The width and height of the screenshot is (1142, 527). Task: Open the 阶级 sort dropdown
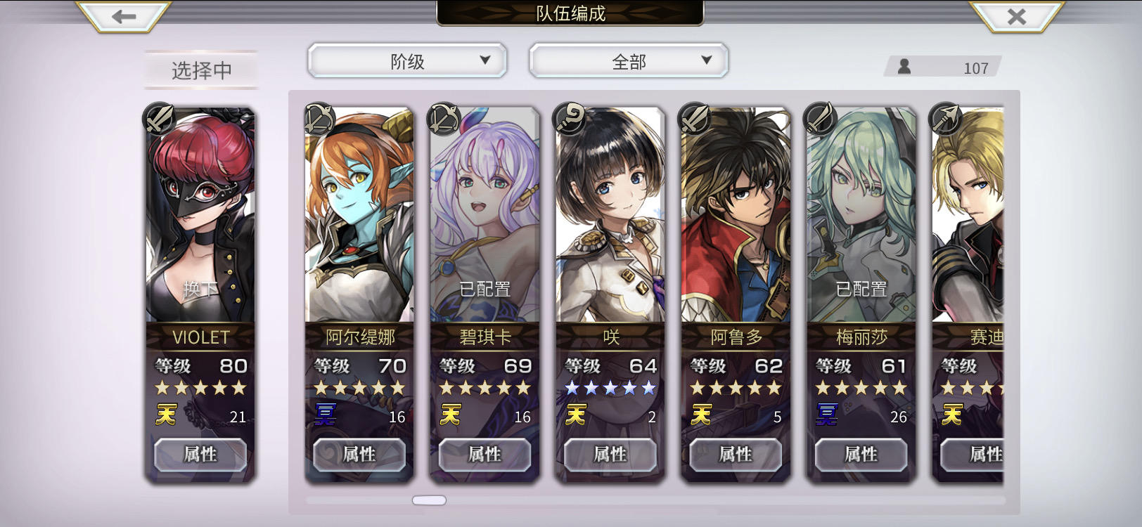pyautogui.click(x=407, y=61)
